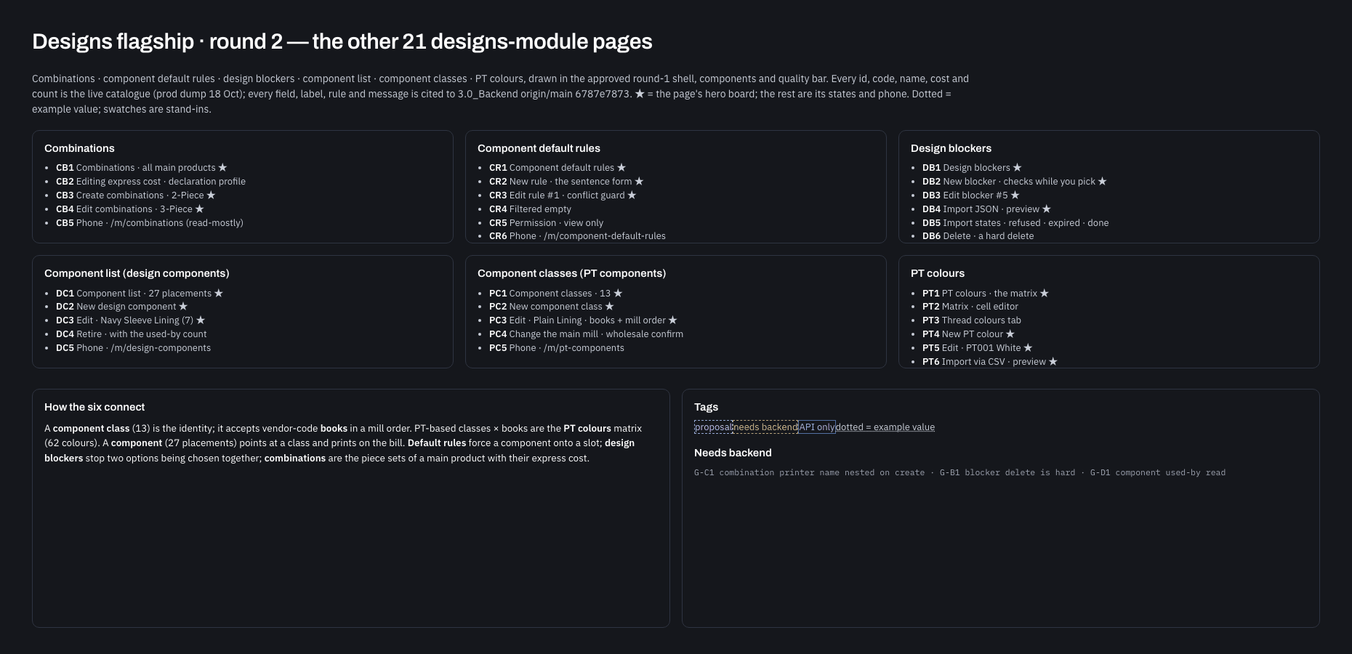
Task: Open DC3 Edit Navy Sleeve Lining (7)
Action: point(130,320)
